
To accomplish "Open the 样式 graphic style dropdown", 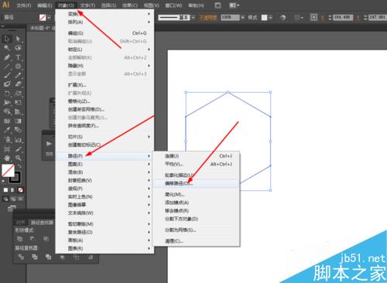I will pyautogui.click(x=270, y=18).
